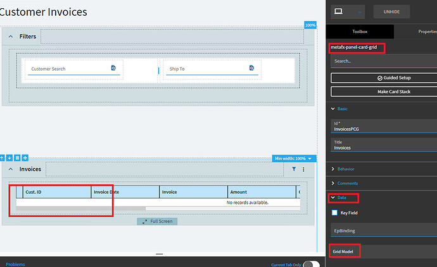Viewport: 437px width, 267px height.
Task: Click the Invoices panel title text
Action: point(30,169)
